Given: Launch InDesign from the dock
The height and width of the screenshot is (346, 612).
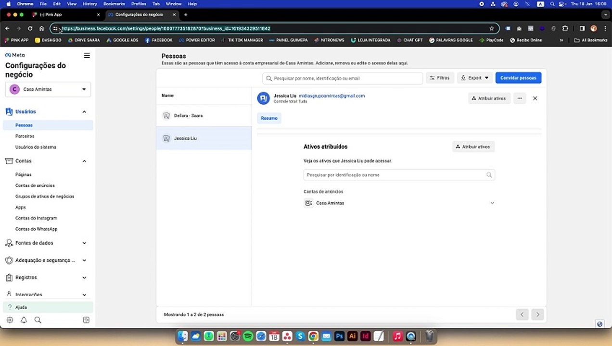Looking at the screenshot, I should 365,336.
